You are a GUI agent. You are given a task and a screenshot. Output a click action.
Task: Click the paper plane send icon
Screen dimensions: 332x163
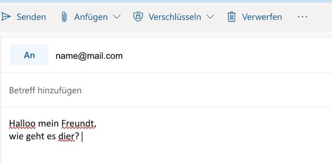click(x=6, y=17)
